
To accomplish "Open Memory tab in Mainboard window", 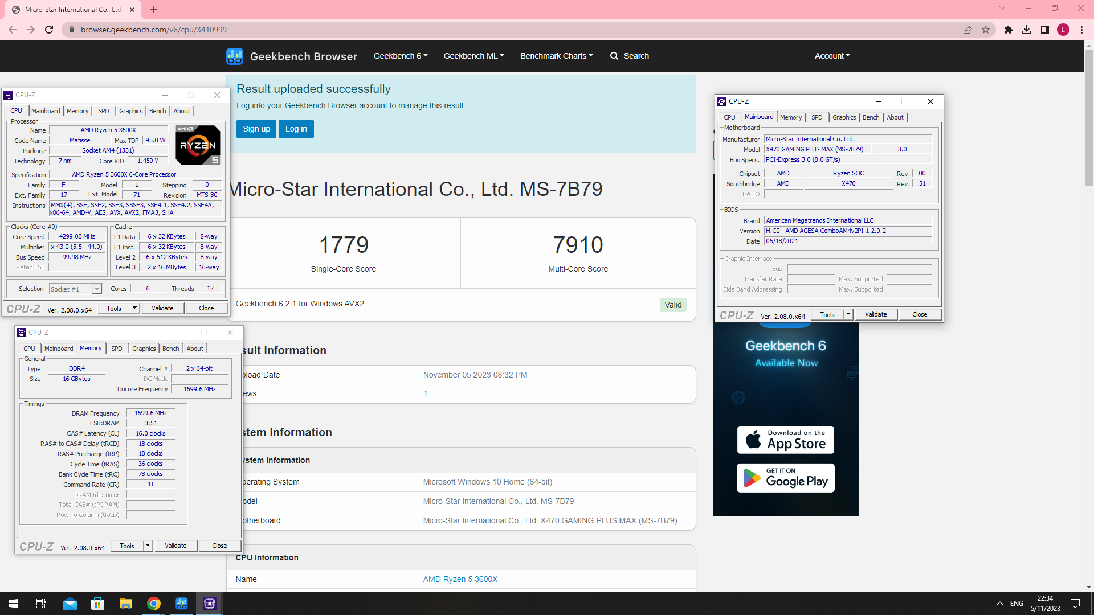I will point(791,117).
